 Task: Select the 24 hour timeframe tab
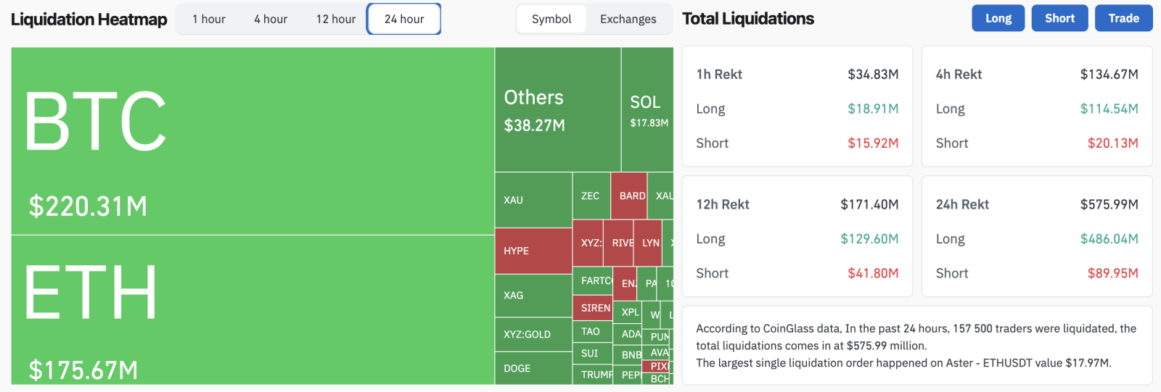(404, 19)
